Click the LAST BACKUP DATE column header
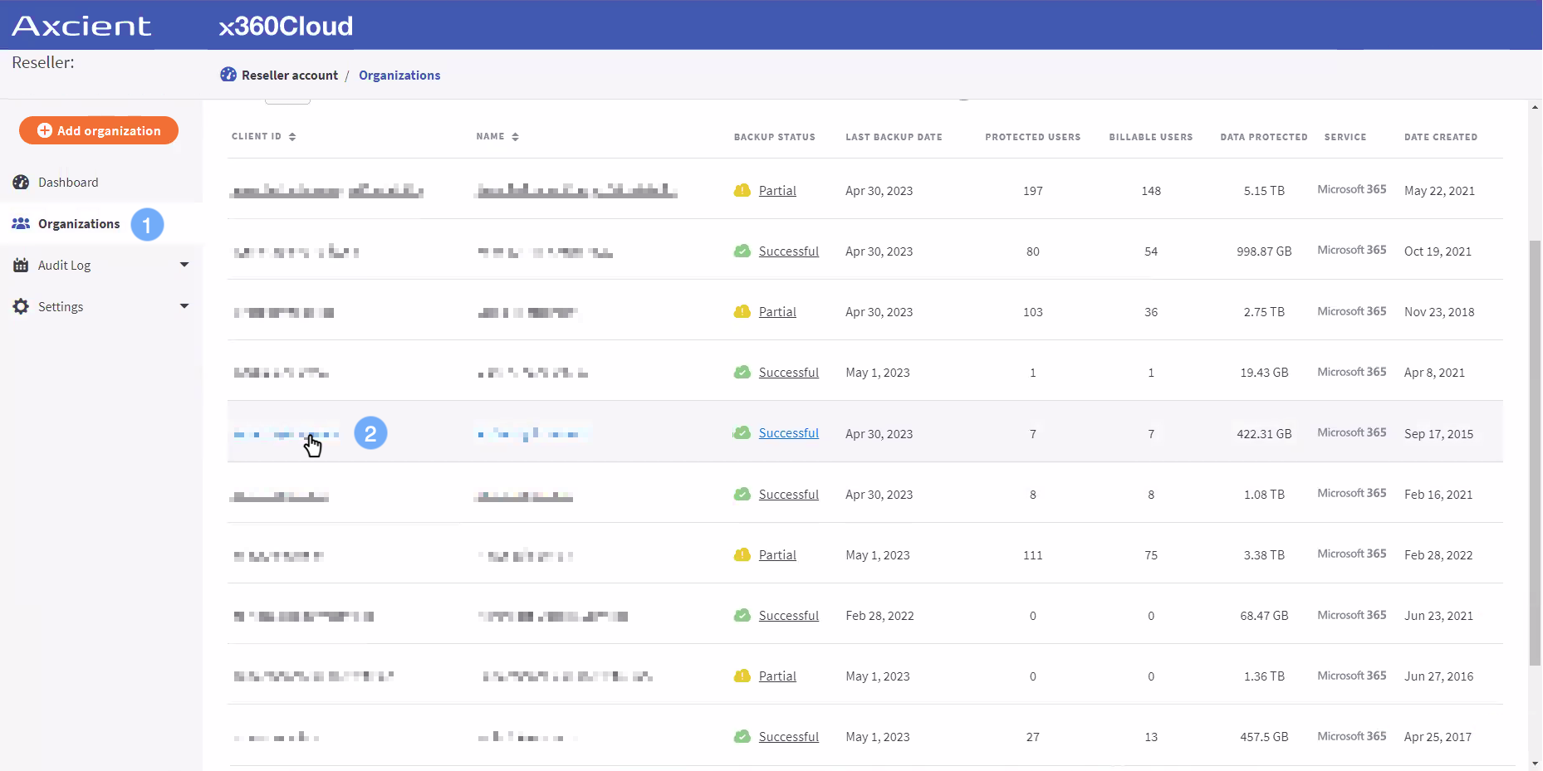 [894, 137]
